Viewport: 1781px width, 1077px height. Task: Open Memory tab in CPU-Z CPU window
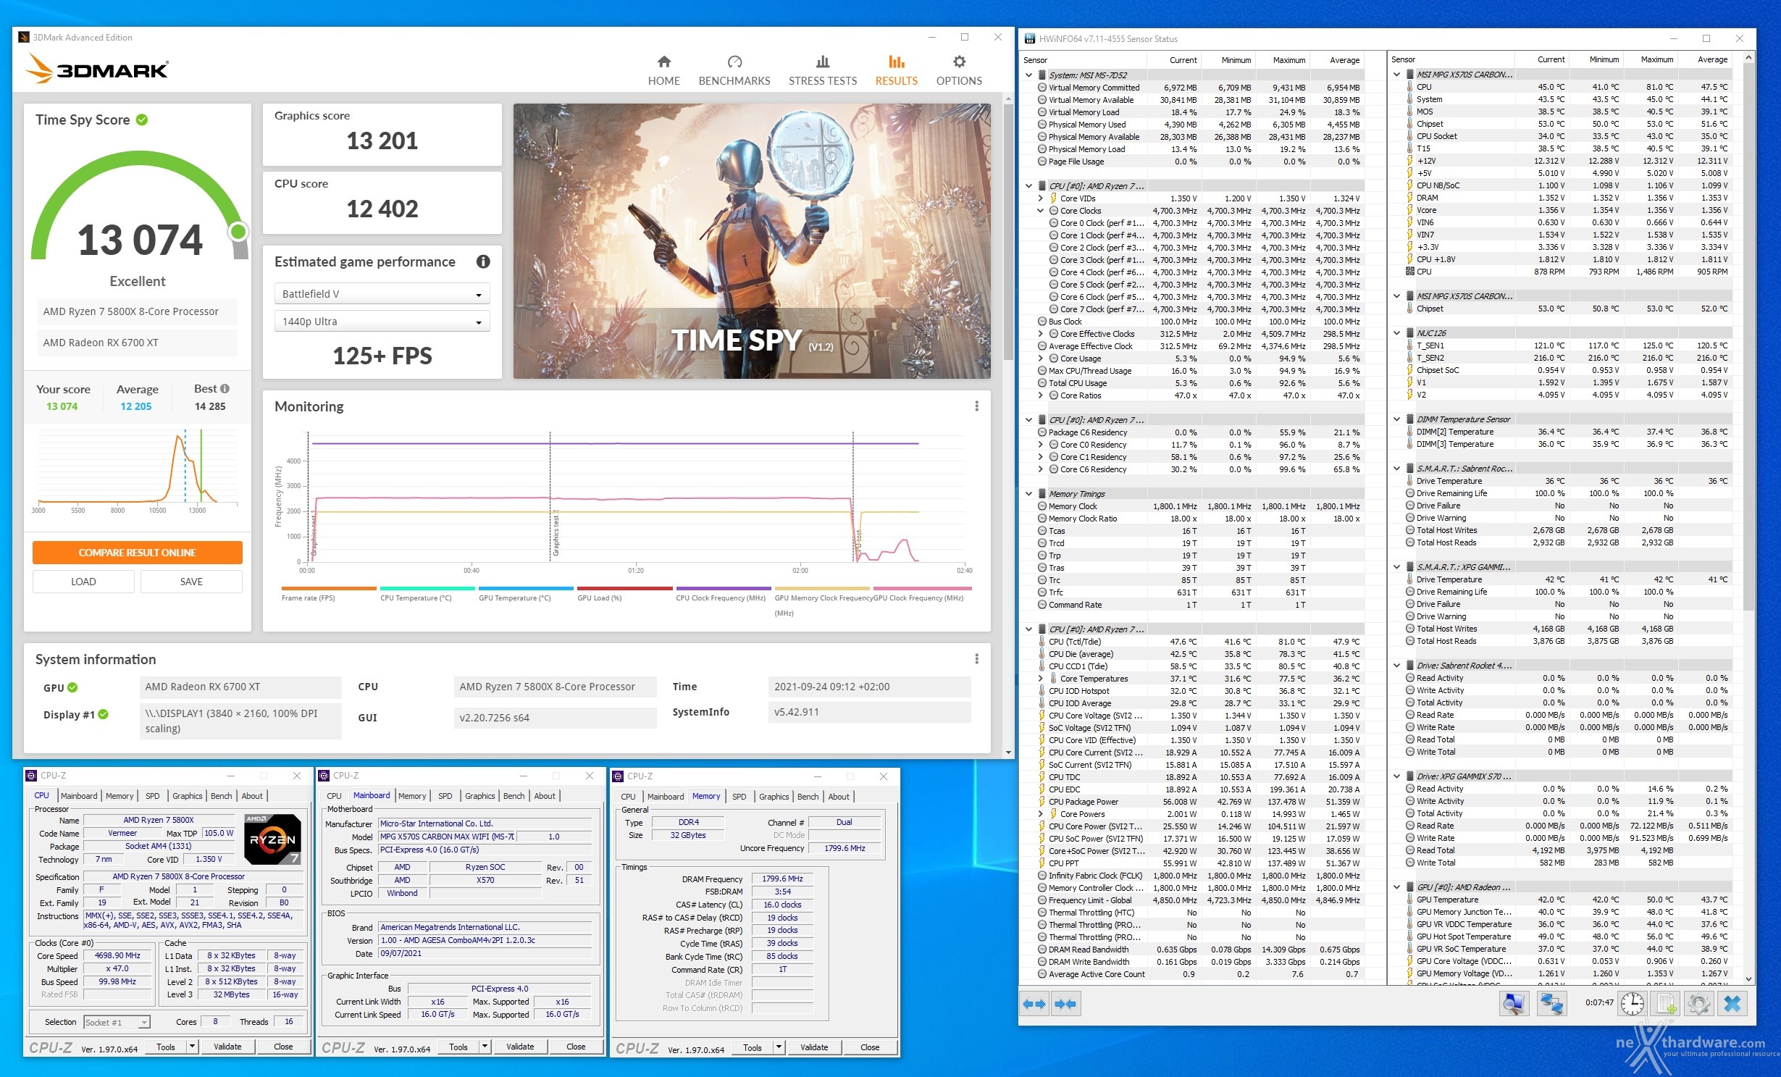[x=120, y=796]
